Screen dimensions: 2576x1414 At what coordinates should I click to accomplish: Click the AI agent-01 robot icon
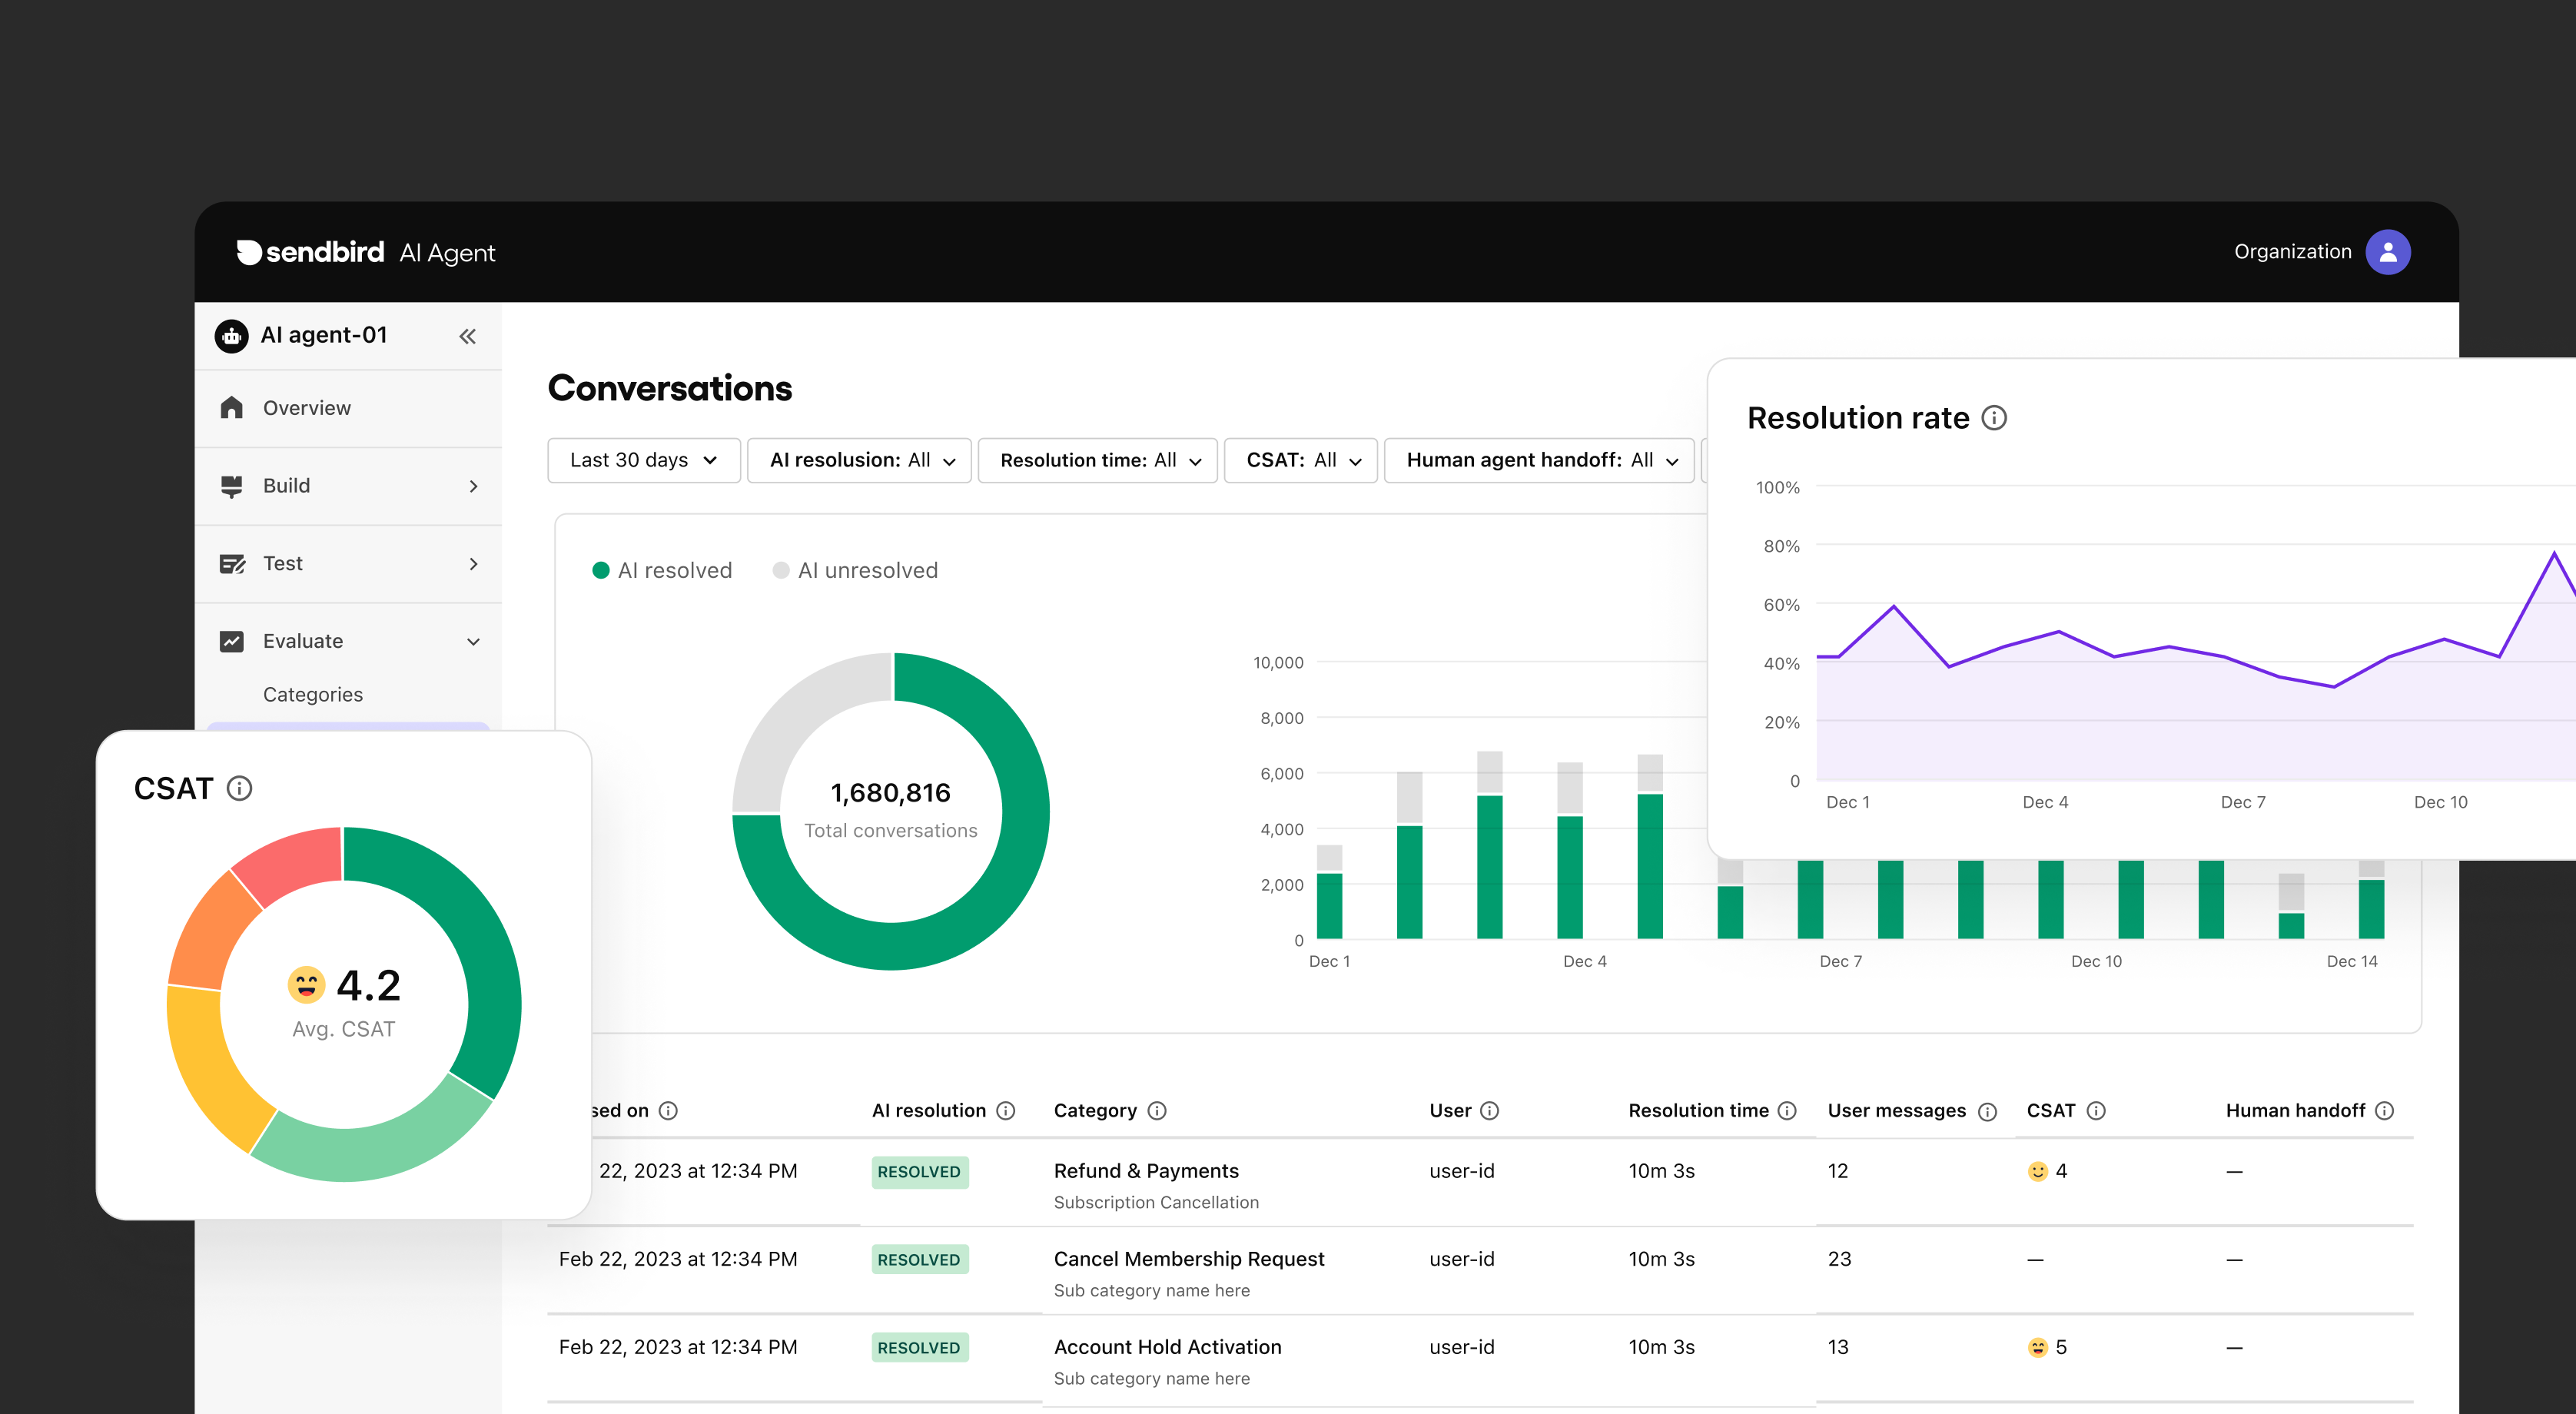coord(231,336)
